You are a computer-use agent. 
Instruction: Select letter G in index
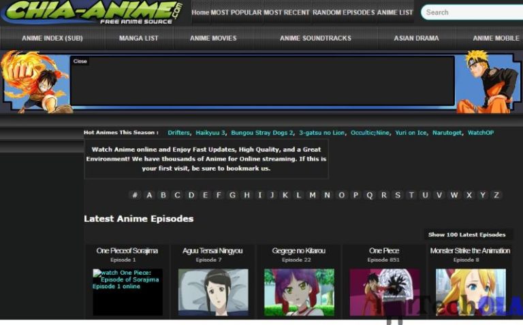pos(232,195)
